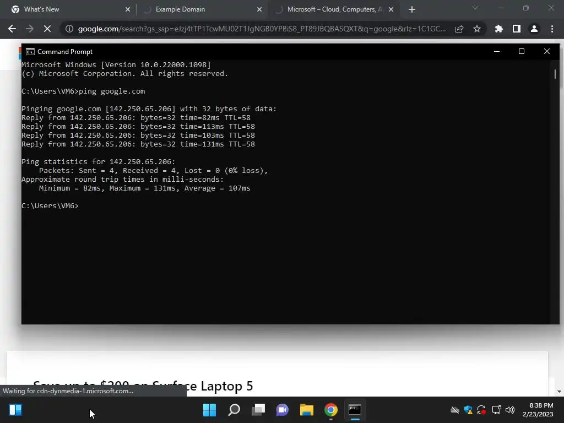Click the Google Chrome taskbar icon
Image resolution: width=564 pixels, height=423 pixels.
(x=331, y=410)
